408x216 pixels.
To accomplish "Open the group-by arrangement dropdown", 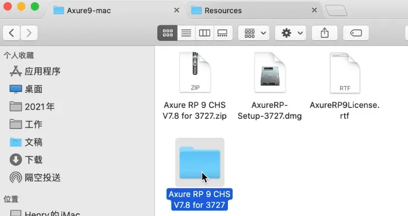I will (254, 33).
